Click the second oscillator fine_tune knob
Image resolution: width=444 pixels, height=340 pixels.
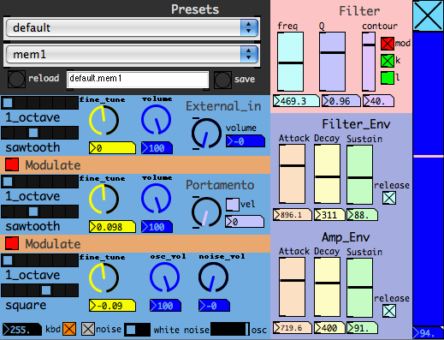pyautogui.click(x=104, y=199)
